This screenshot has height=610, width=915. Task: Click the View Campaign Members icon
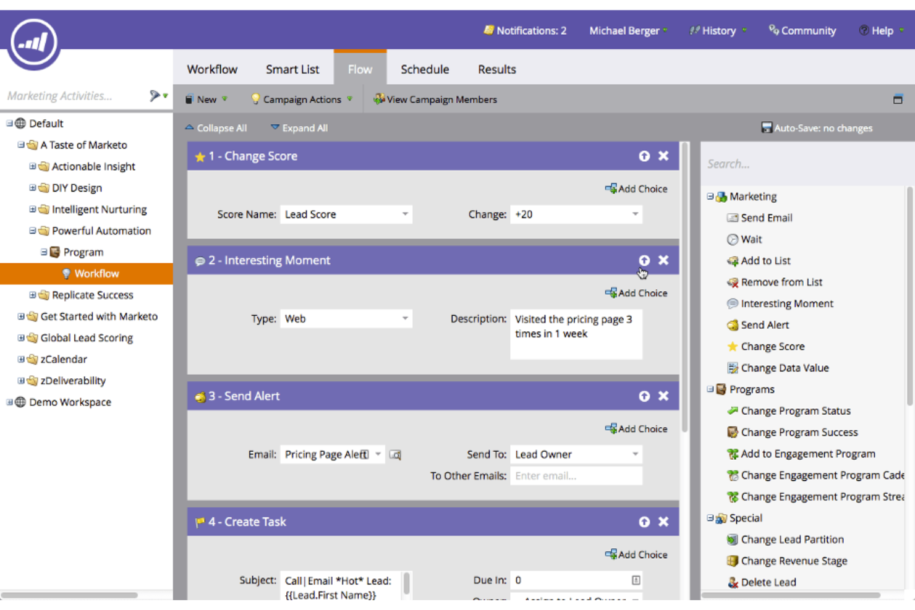378,99
